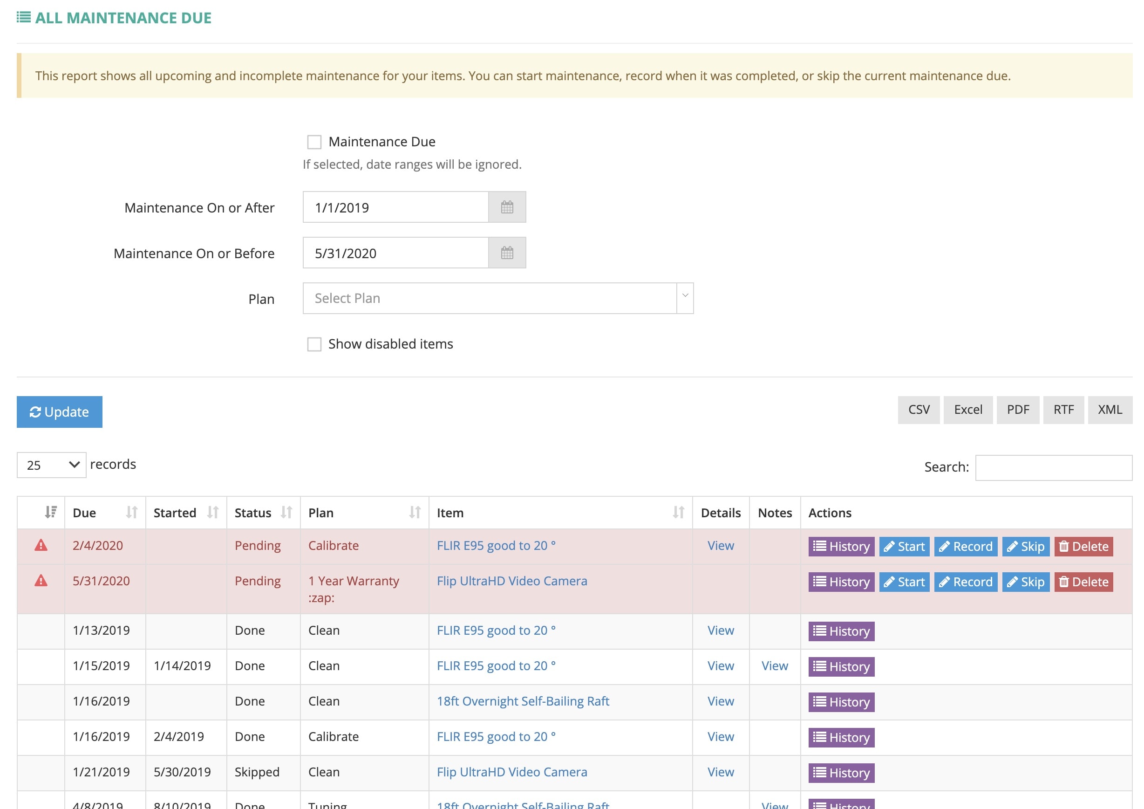Click the blue Update button
This screenshot has width=1144, height=809.
(x=59, y=412)
